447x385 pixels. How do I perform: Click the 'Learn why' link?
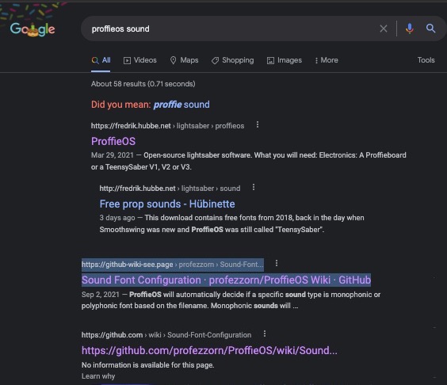tap(98, 376)
